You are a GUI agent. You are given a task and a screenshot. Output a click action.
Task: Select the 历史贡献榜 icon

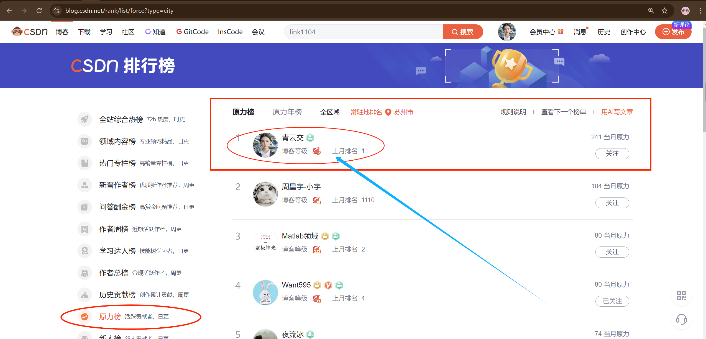pyautogui.click(x=85, y=295)
